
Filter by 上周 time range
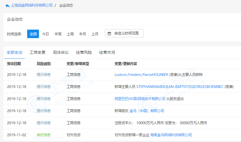70,34
